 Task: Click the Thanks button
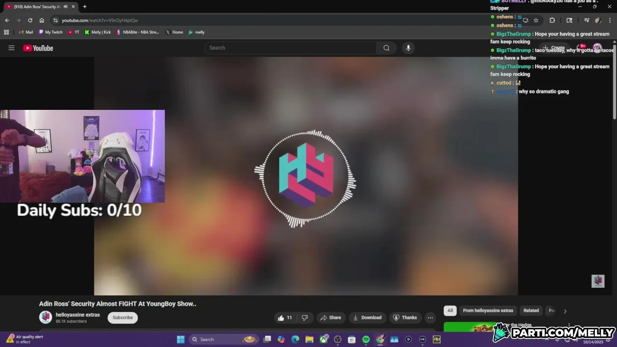pos(405,318)
